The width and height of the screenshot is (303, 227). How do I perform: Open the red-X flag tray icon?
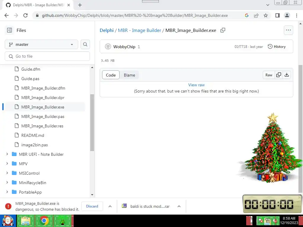pos(261,221)
